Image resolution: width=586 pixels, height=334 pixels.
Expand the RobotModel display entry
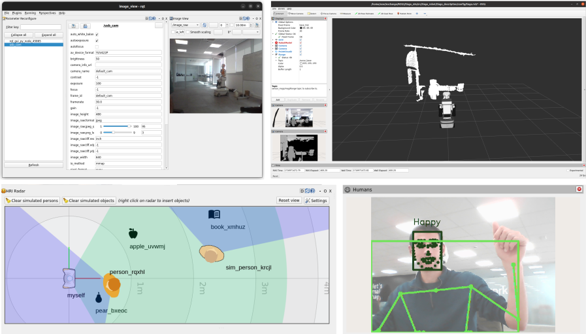click(273, 42)
